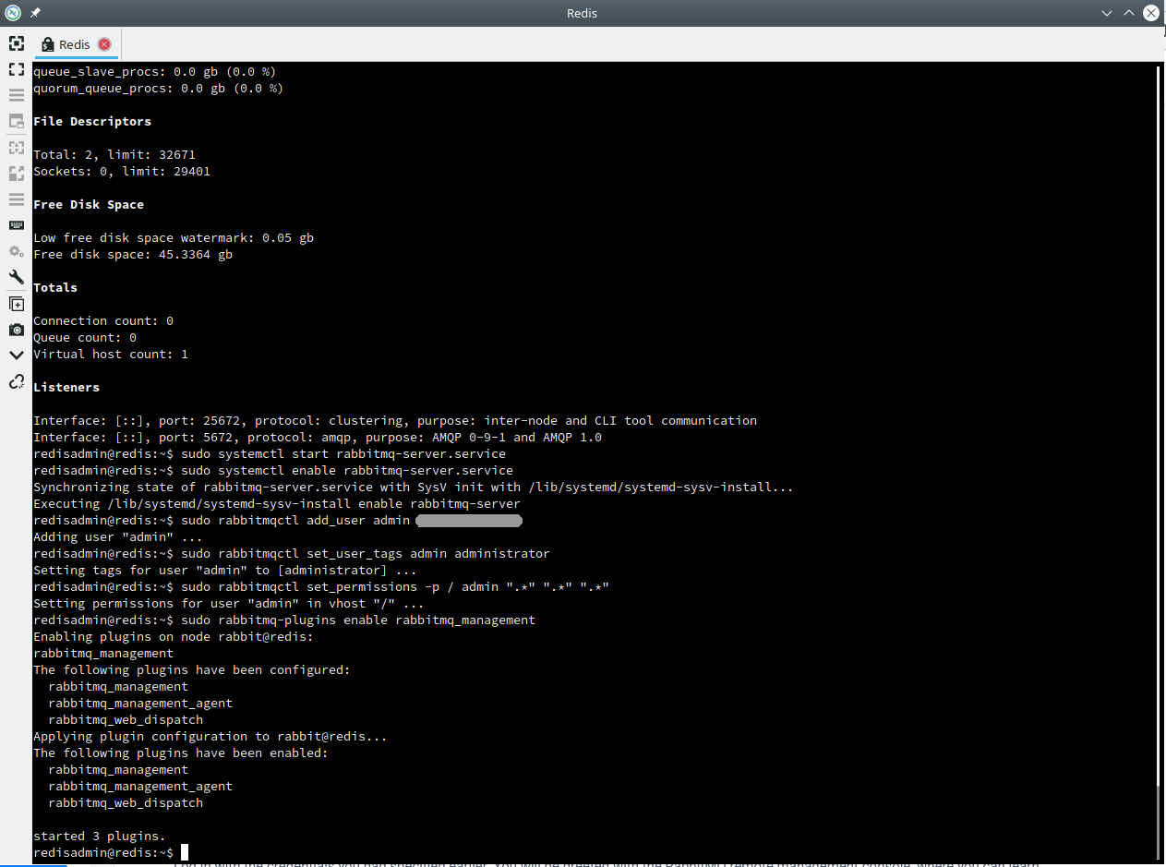Click the "Setting permissions for user" output line

coord(229,604)
